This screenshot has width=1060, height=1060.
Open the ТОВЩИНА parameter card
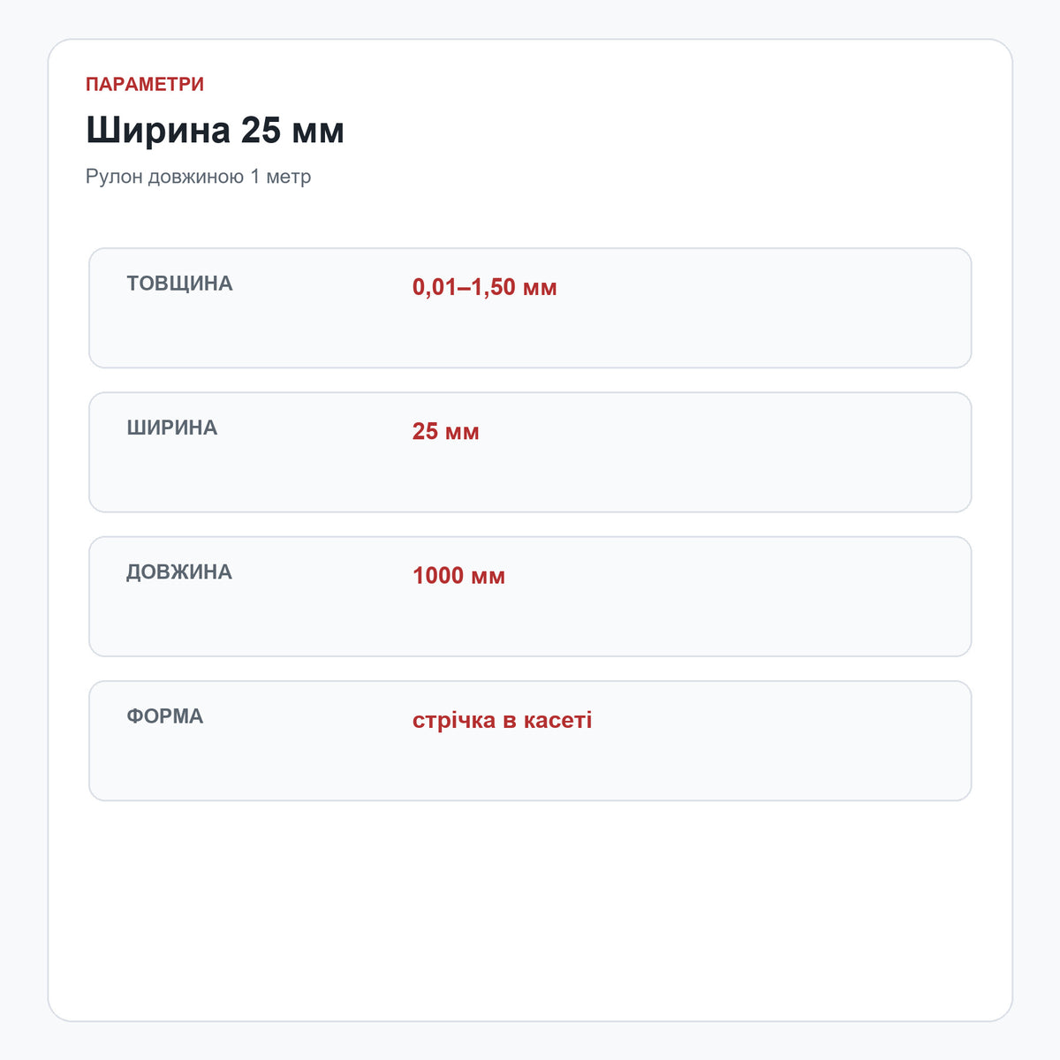(x=530, y=308)
